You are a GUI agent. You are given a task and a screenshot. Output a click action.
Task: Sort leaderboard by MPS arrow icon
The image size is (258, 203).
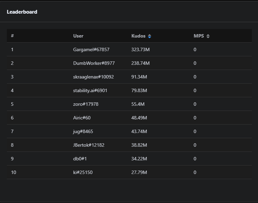coord(208,36)
